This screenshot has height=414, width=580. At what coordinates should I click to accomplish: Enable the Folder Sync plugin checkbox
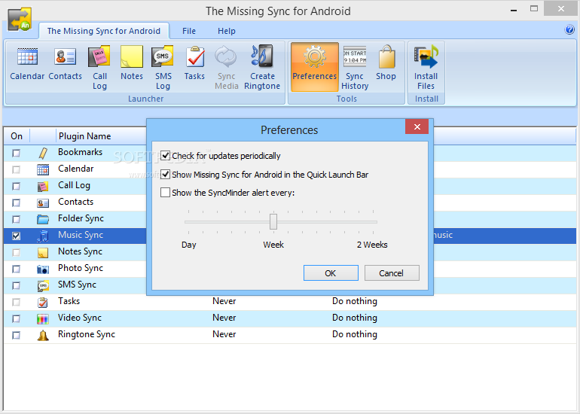pyautogui.click(x=17, y=219)
